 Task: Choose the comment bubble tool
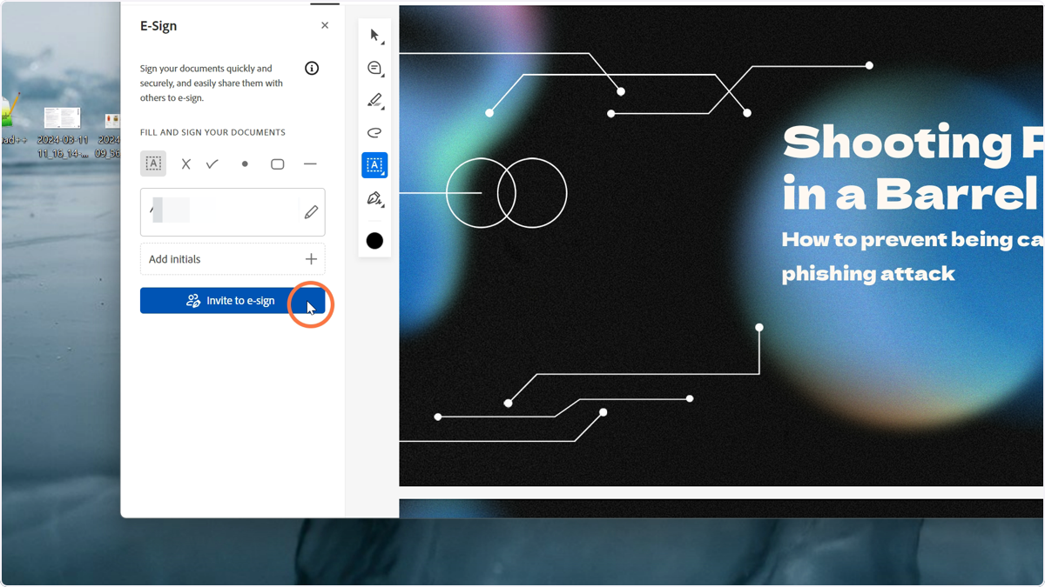(x=374, y=68)
